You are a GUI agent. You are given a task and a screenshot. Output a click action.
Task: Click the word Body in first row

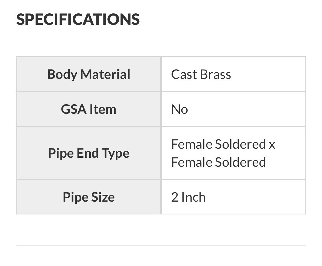click(62, 74)
